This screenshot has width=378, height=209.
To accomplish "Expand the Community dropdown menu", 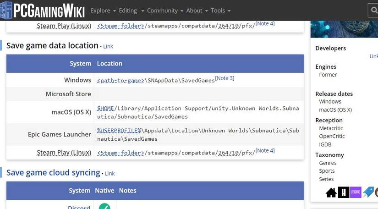I will [165, 11].
